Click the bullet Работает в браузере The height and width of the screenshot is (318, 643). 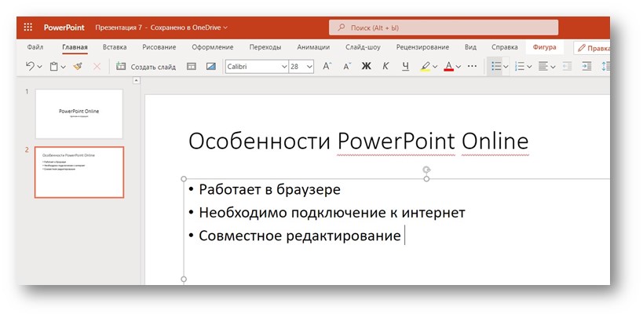click(x=269, y=189)
